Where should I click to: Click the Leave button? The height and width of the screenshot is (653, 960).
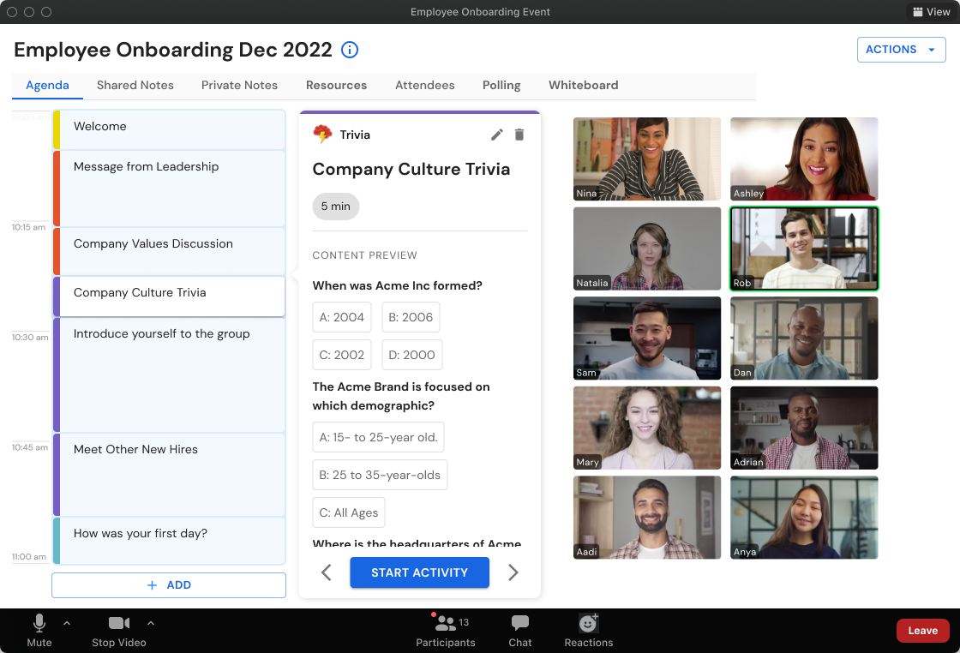tap(922, 630)
